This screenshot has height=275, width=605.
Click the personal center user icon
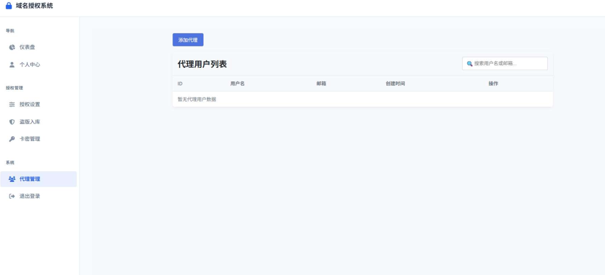(12, 65)
